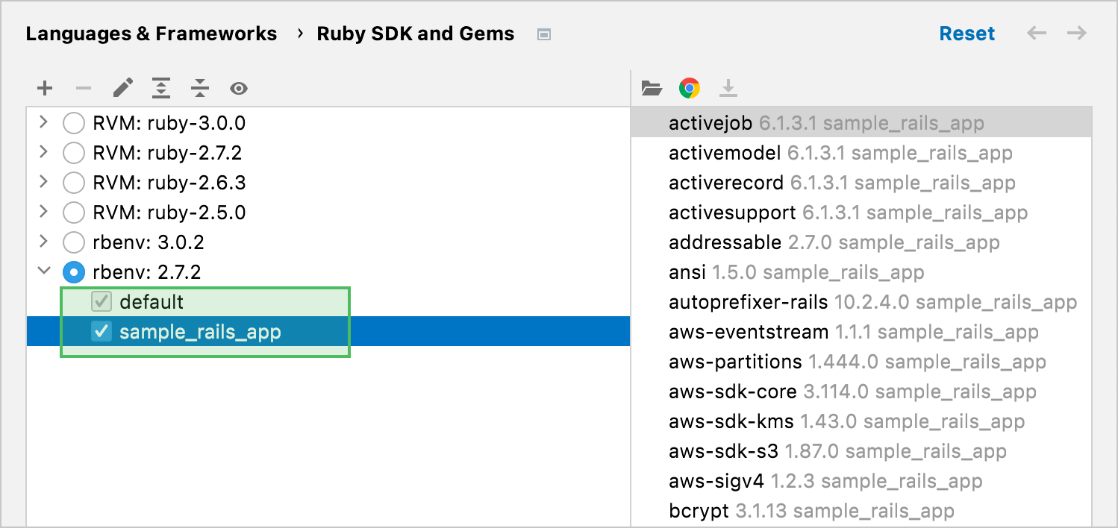Navigate back using the left arrow

1037,33
